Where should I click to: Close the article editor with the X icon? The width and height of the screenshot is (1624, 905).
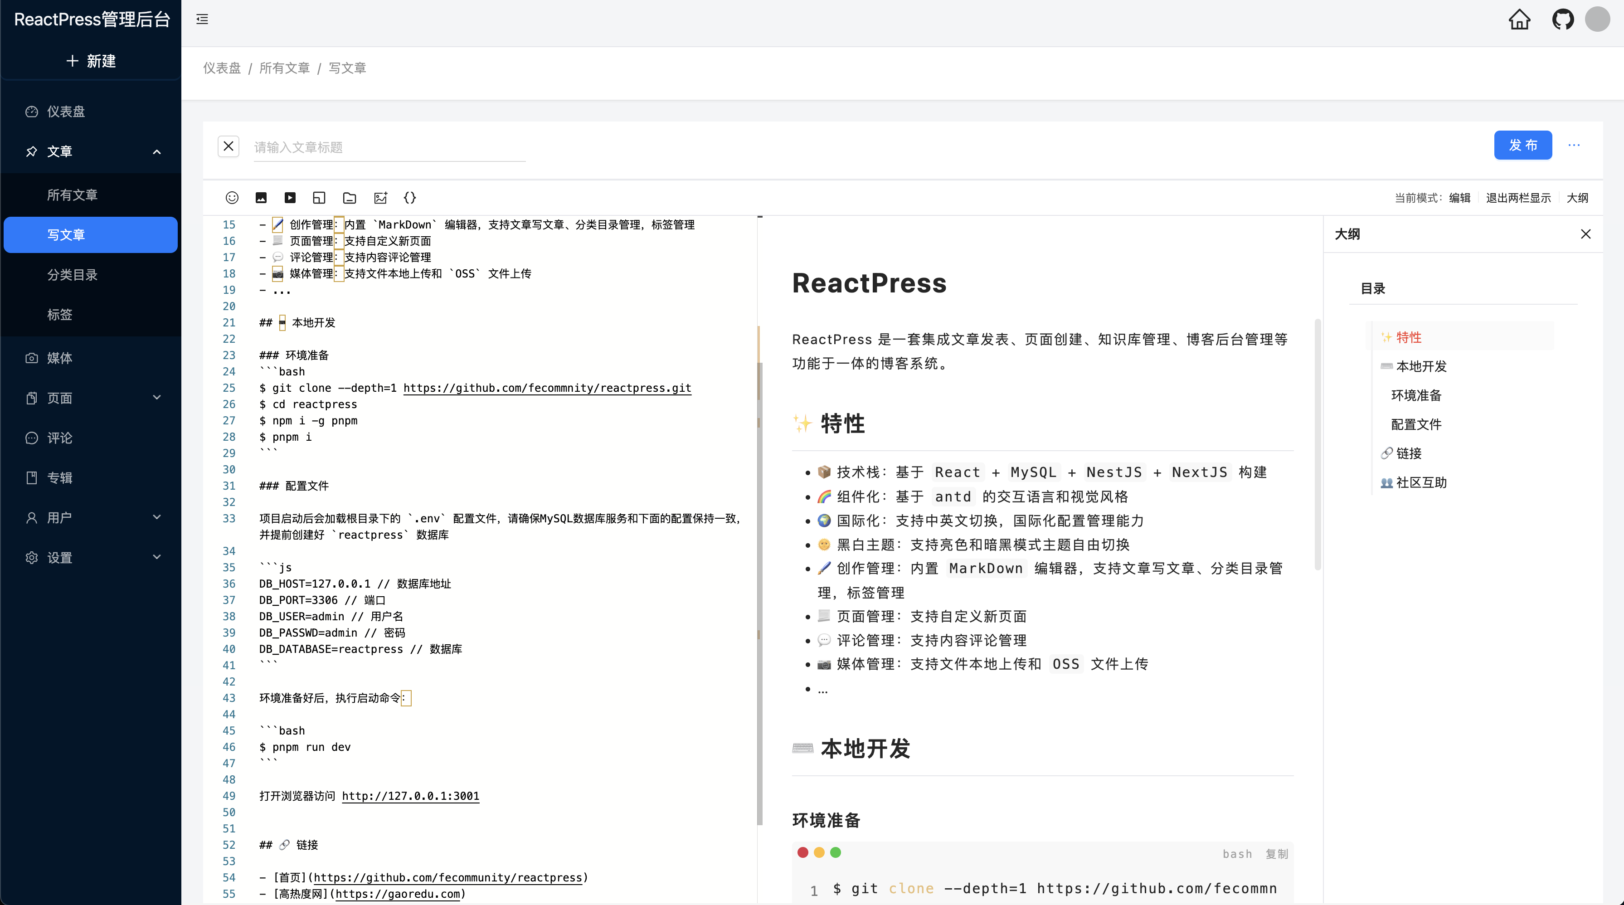coord(228,146)
